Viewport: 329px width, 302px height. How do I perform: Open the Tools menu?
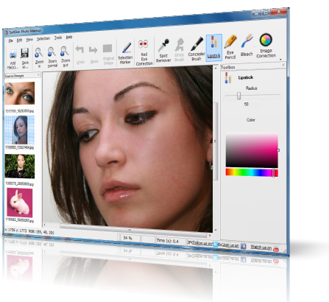click(x=58, y=38)
